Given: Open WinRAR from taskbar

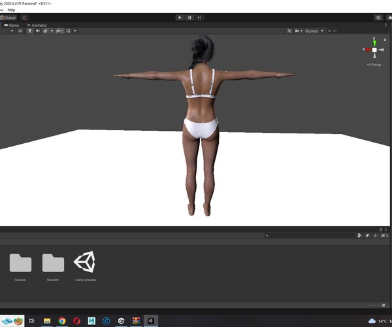Looking at the screenshot, I should click(x=136, y=320).
